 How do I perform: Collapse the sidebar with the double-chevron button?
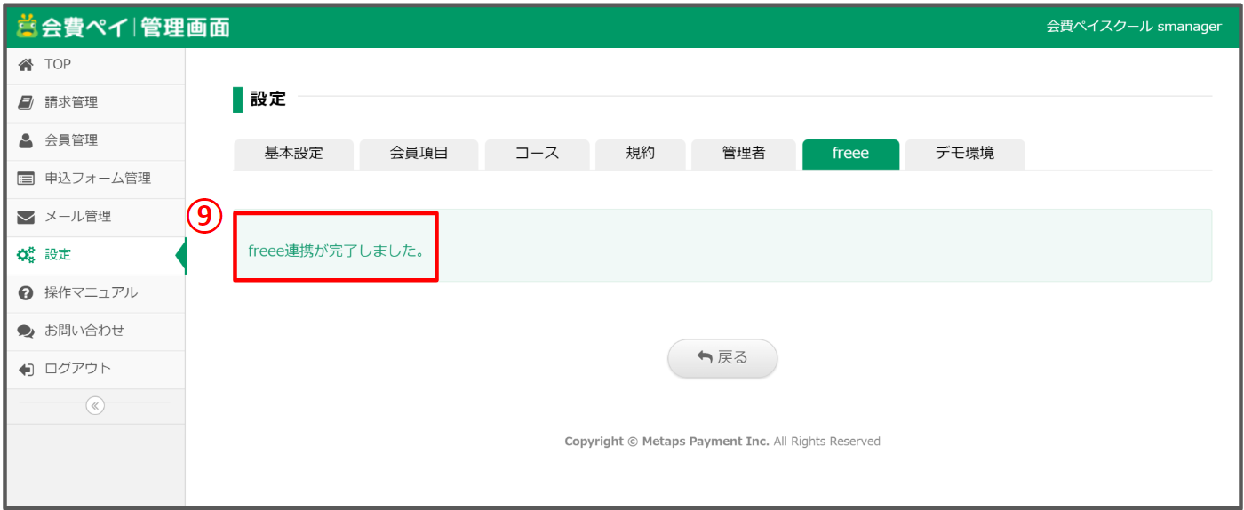click(95, 405)
